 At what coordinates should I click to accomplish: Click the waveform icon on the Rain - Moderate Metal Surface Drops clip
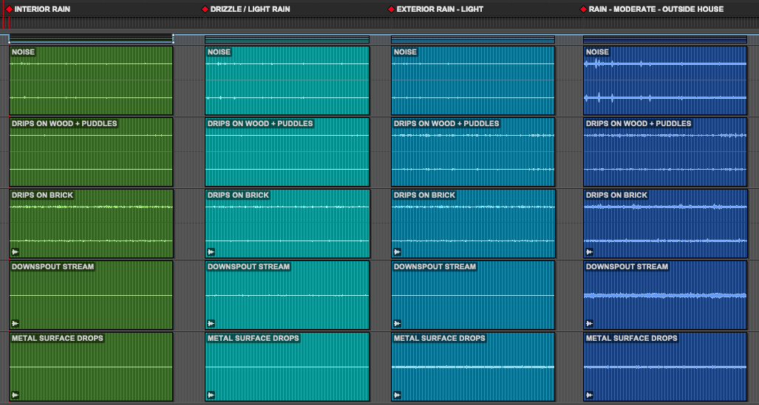[x=589, y=395]
